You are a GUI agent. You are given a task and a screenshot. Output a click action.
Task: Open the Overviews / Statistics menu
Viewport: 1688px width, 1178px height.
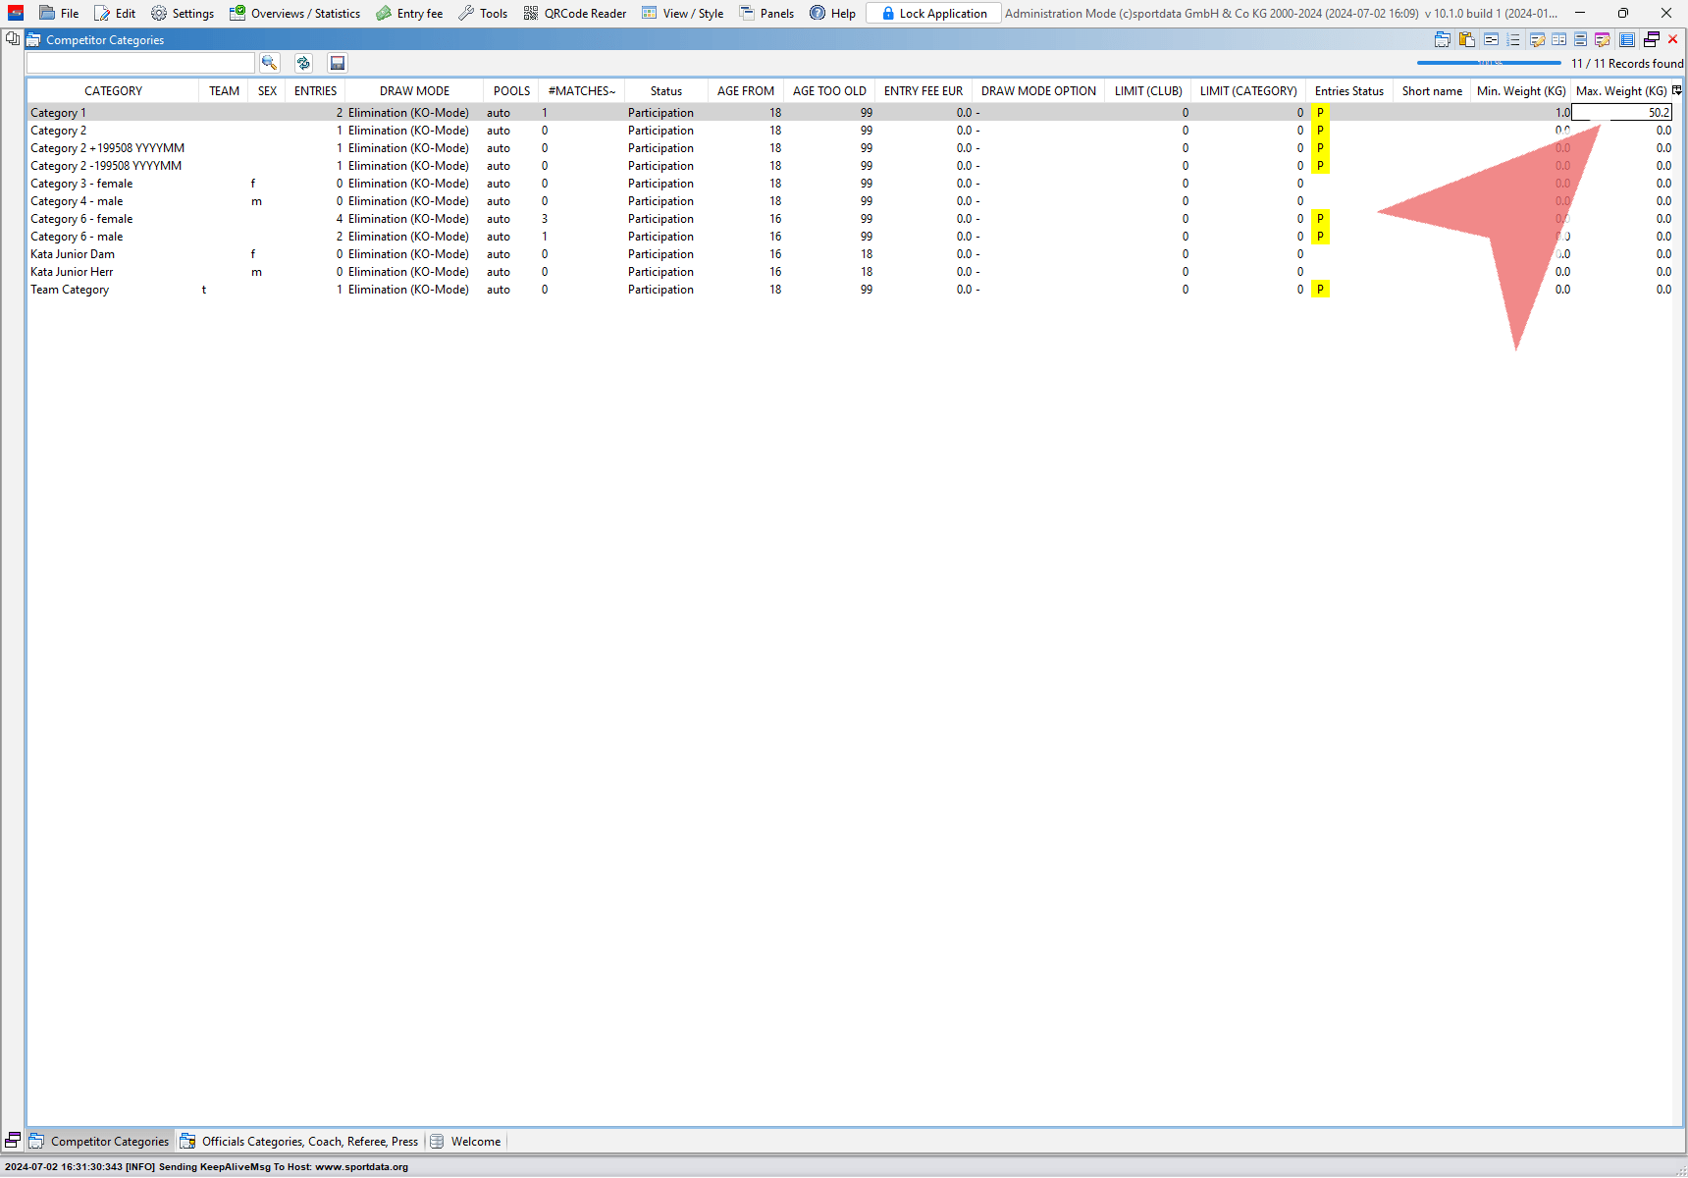tap(295, 13)
